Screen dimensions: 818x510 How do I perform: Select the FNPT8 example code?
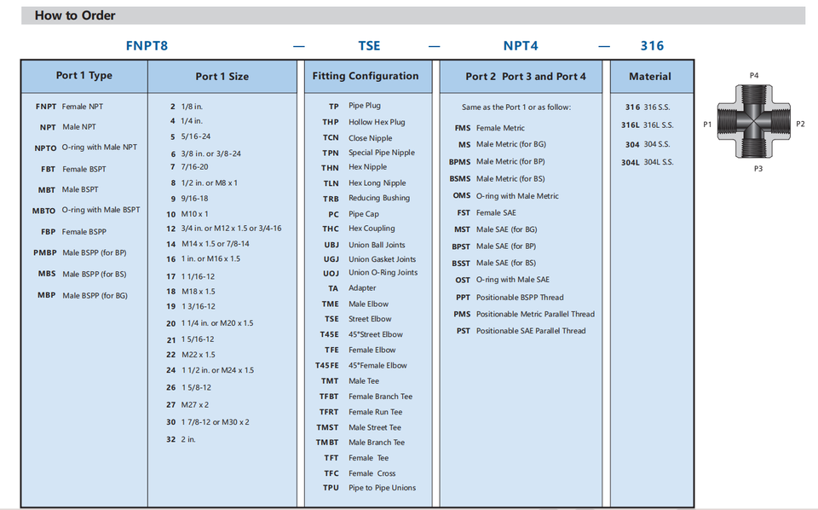(x=147, y=46)
